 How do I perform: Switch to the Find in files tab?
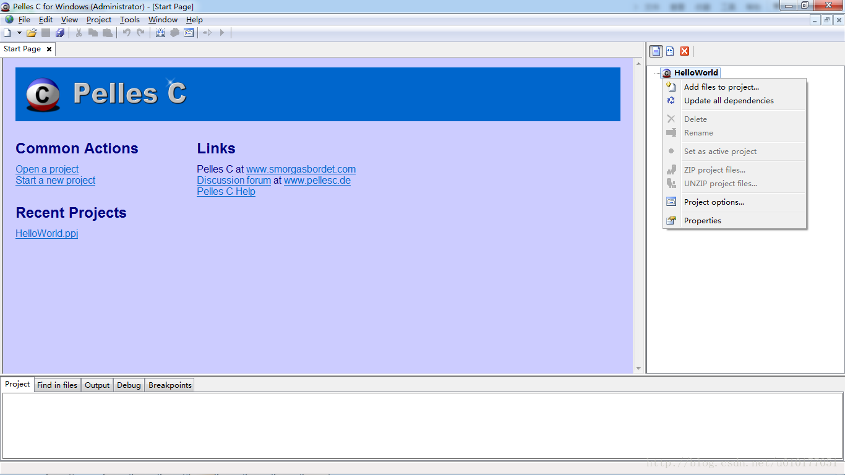(x=57, y=385)
